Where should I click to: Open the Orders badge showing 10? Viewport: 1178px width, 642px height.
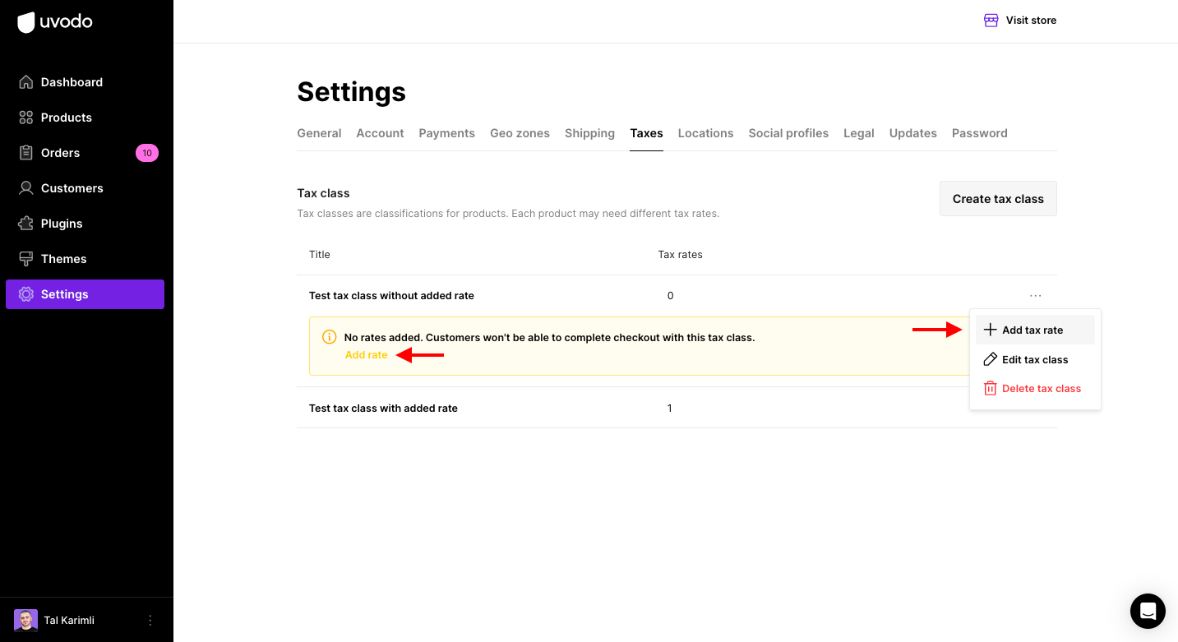click(147, 153)
